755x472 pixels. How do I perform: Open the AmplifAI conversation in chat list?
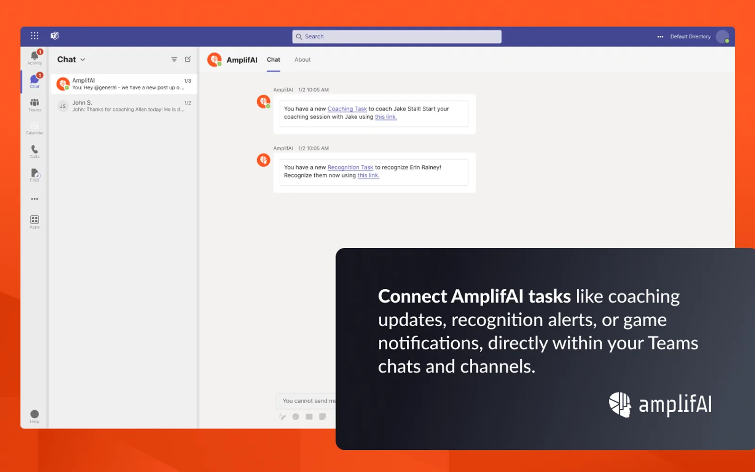pyautogui.click(x=124, y=84)
